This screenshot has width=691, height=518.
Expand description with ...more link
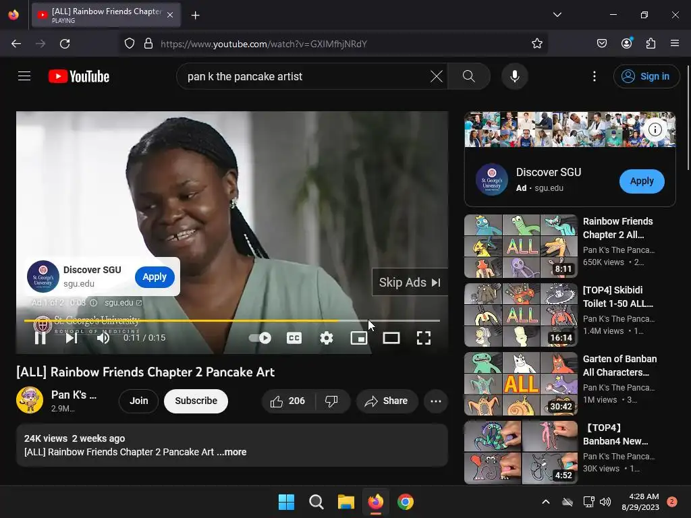pos(231,452)
